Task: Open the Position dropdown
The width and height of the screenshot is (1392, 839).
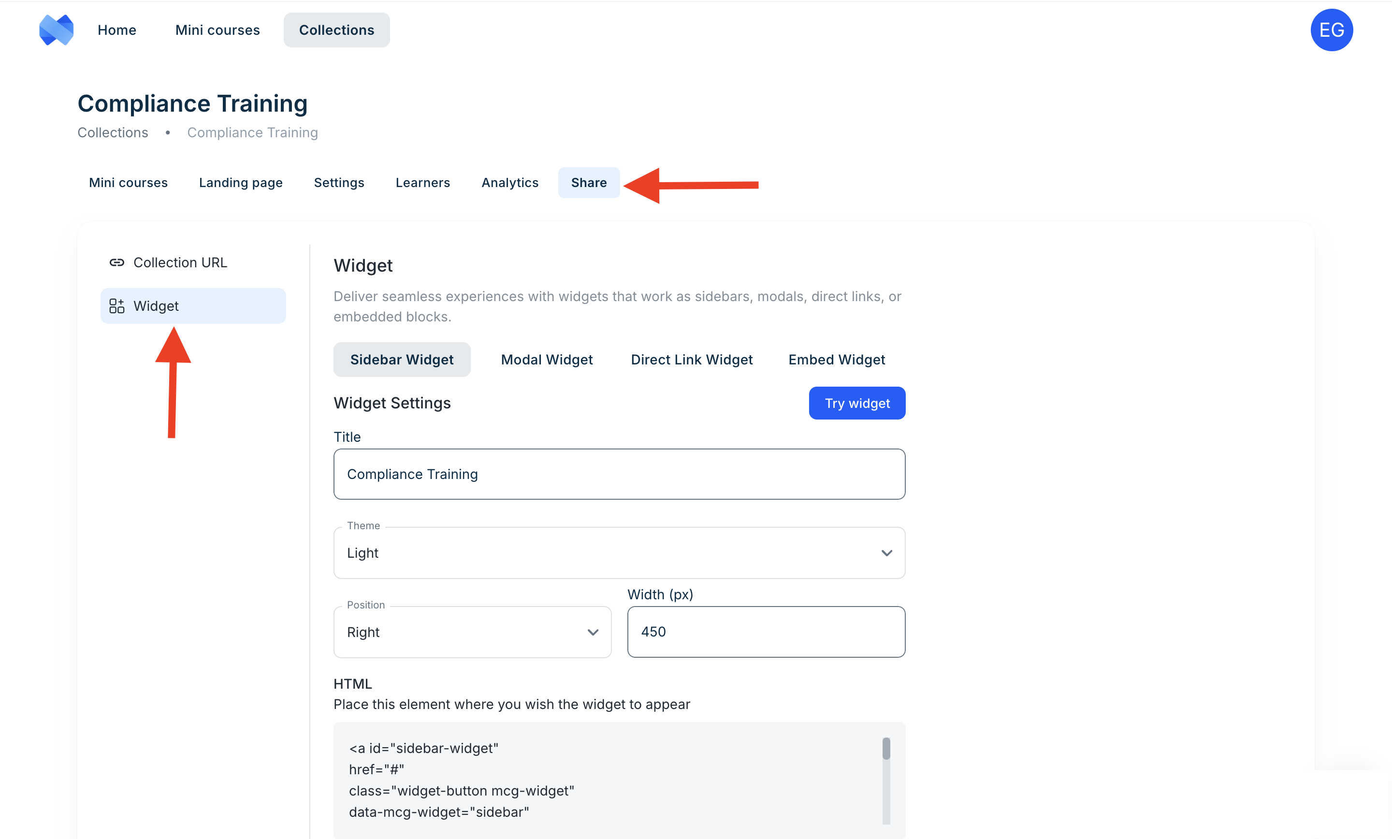Action: 472,632
